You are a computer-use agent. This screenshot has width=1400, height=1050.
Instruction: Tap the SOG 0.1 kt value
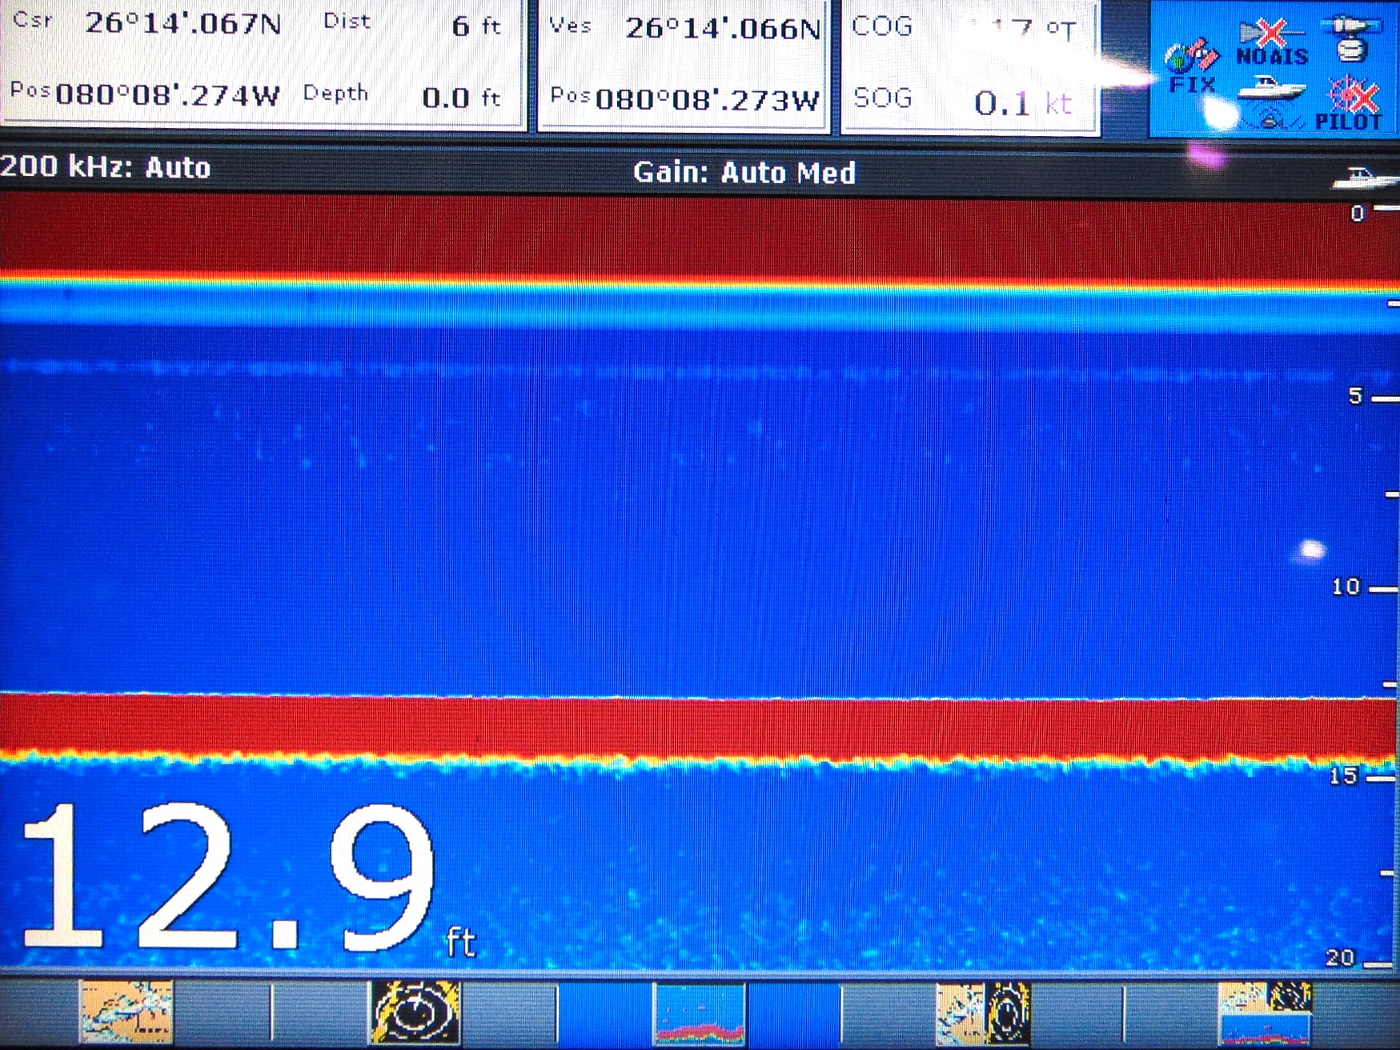pyautogui.click(x=1023, y=102)
